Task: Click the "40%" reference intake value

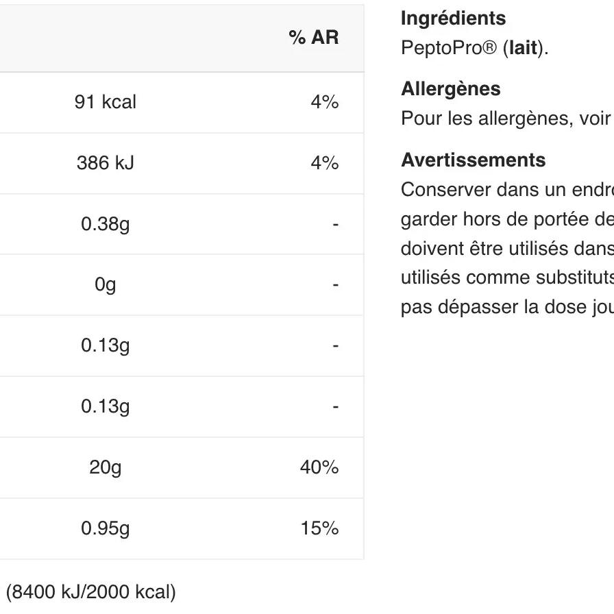Action: click(319, 467)
